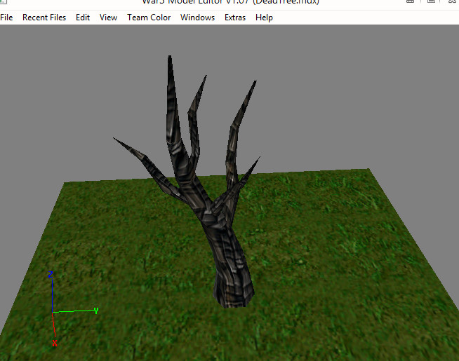
Task: Open the Help menu
Action: coord(264,18)
